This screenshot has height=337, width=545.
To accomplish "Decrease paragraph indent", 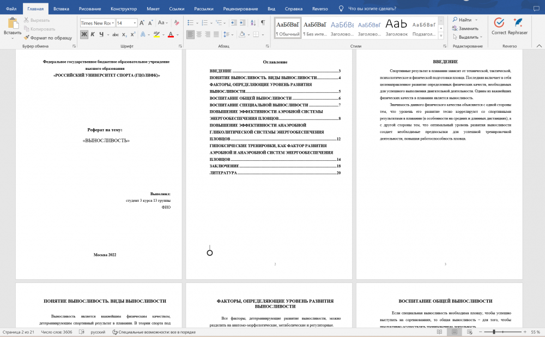I will [234, 23].
